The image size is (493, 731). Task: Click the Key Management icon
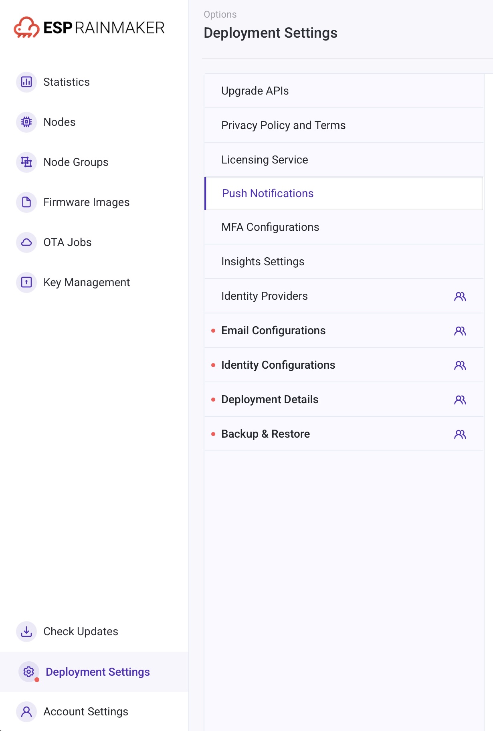coord(26,283)
